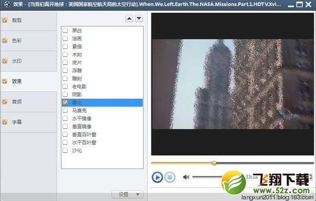Click the video seek slider handle
Image resolution: width=316 pixels, height=201 pixels.
pos(215,163)
